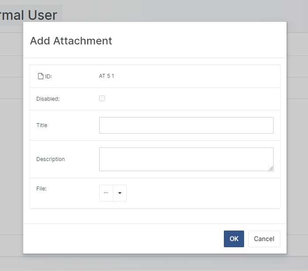Cancel the Add Attachment dialog
The width and height of the screenshot is (308, 271).
[x=264, y=239]
